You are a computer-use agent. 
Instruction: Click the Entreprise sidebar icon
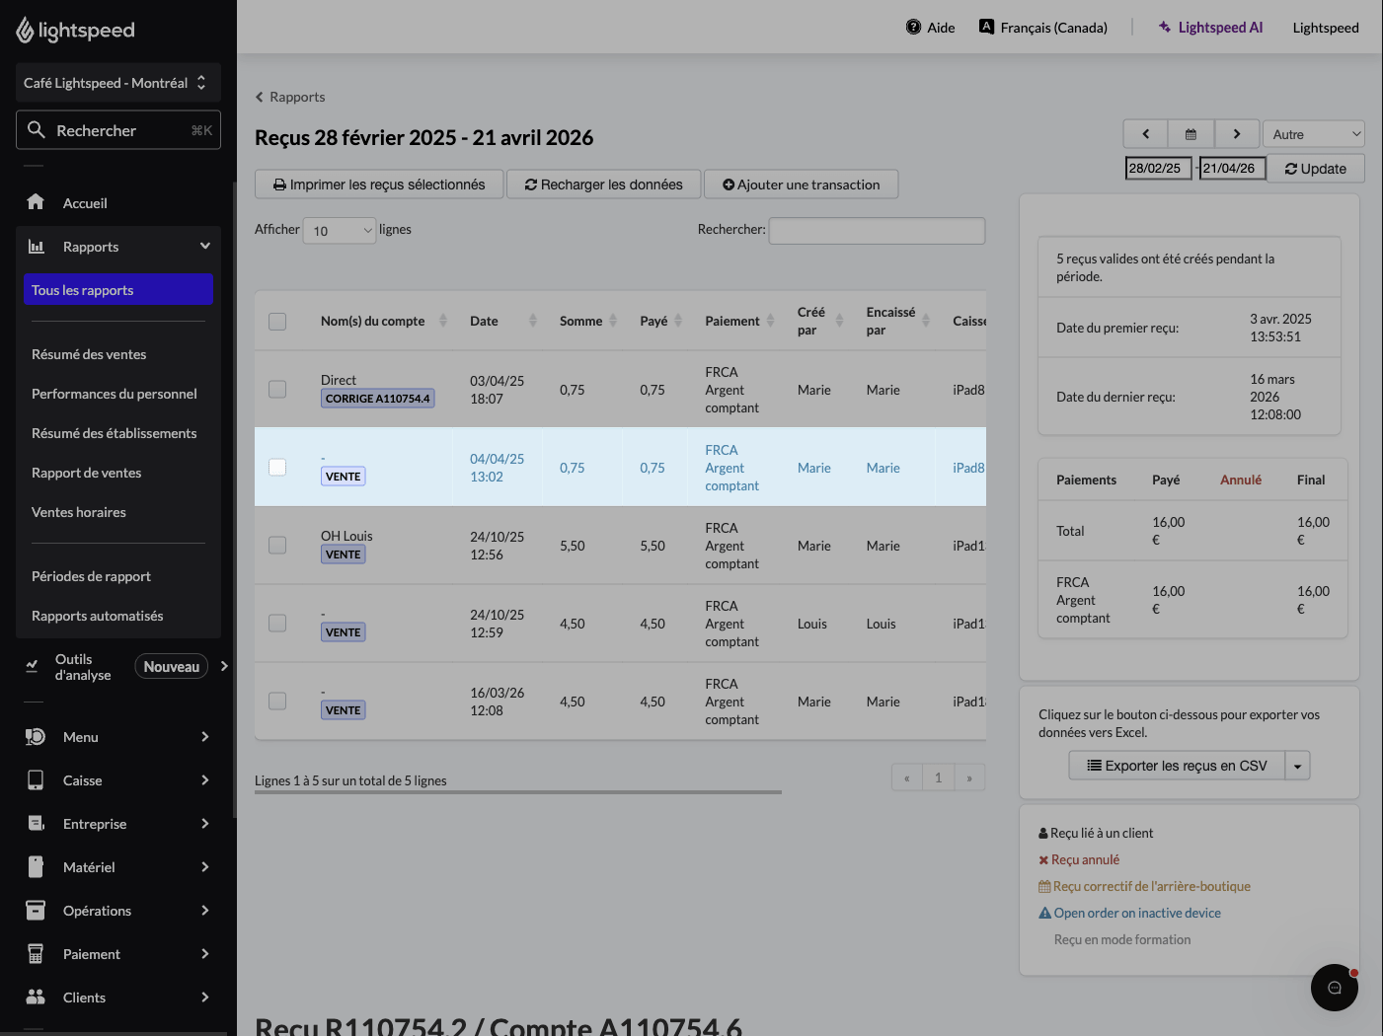pos(36,824)
